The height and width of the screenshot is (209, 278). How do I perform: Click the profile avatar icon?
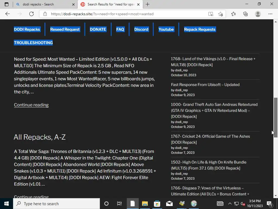point(258,14)
